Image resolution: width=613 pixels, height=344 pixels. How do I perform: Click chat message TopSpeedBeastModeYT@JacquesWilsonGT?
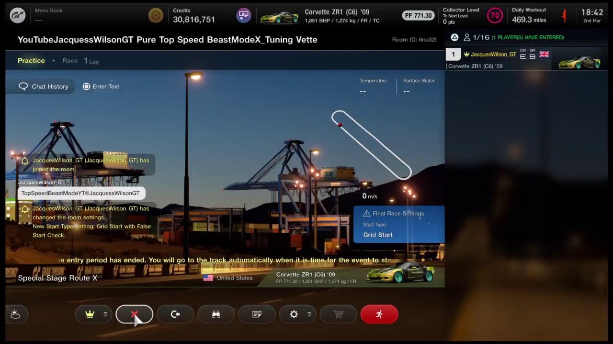[81, 193]
